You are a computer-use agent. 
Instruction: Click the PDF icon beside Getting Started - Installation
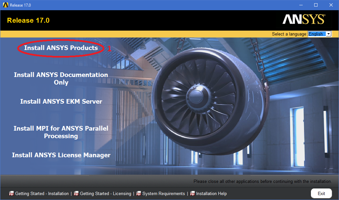[12, 193]
